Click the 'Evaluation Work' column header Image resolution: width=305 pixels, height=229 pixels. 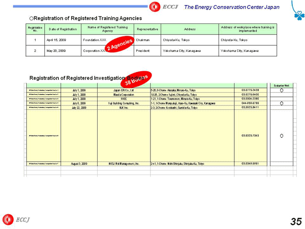point(282,85)
